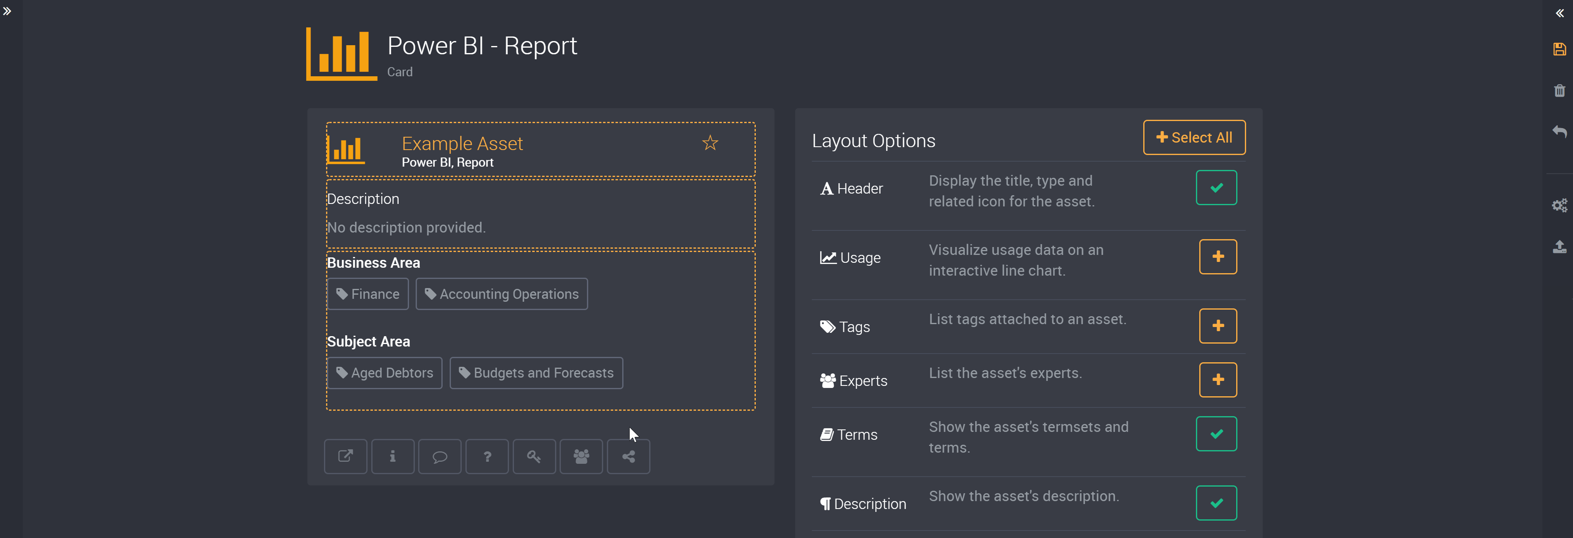The width and height of the screenshot is (1573, 538).
Task: Disable the Header layout option checkmark
Action: [1216, 188]
